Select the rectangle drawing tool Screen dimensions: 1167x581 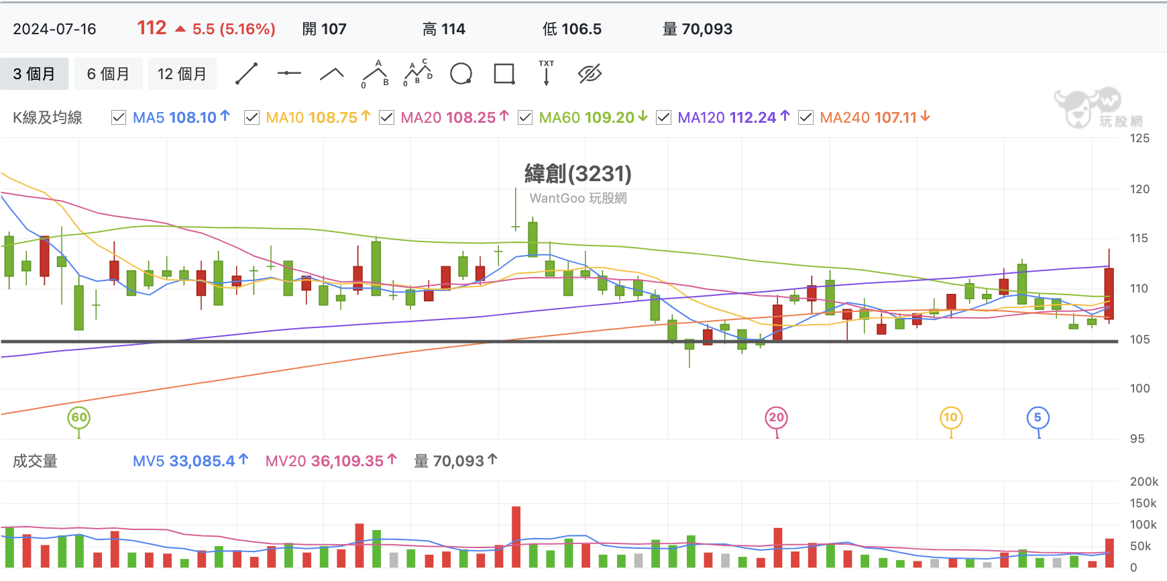504,74
